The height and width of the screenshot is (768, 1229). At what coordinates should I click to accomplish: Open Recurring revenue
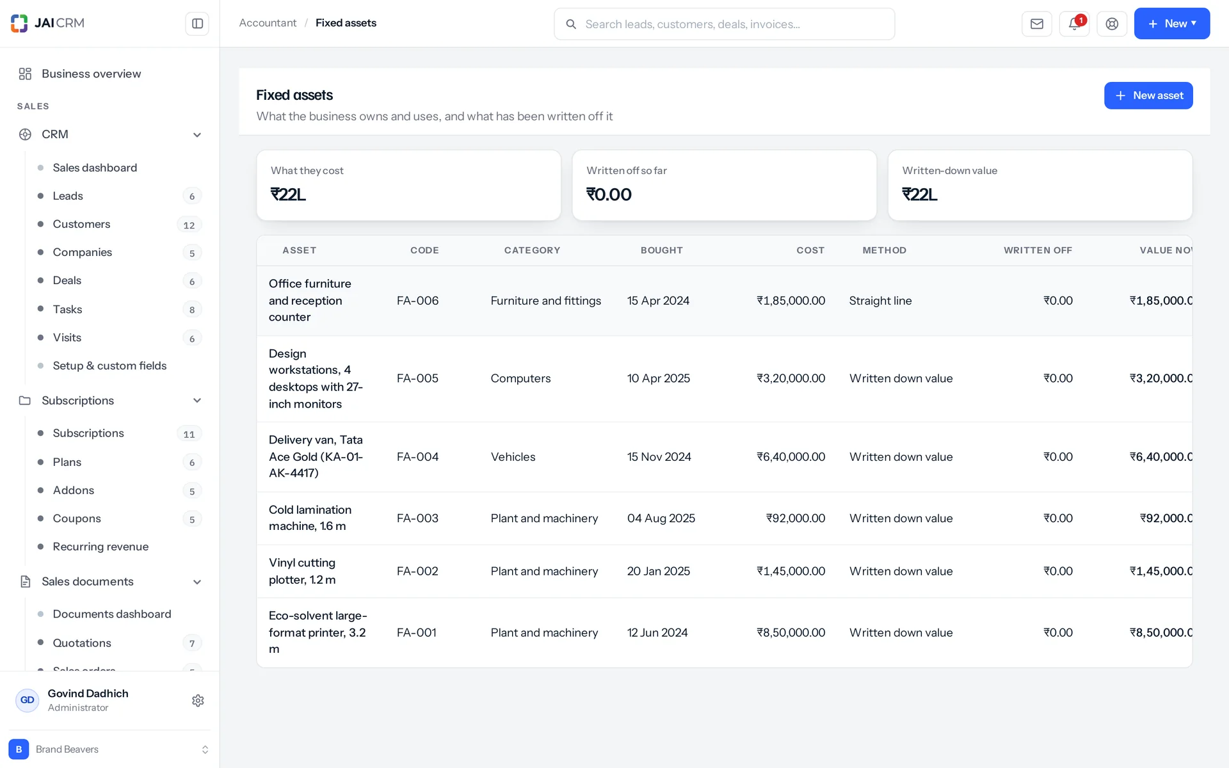[100, 547]
